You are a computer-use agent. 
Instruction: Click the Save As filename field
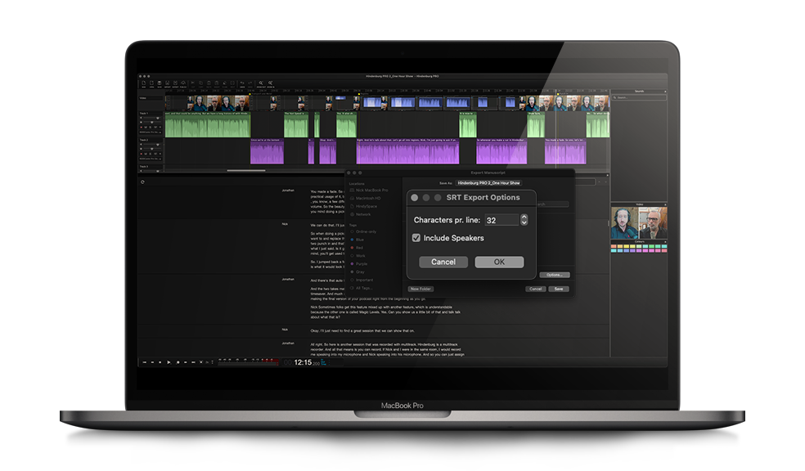tap(488, 182)
